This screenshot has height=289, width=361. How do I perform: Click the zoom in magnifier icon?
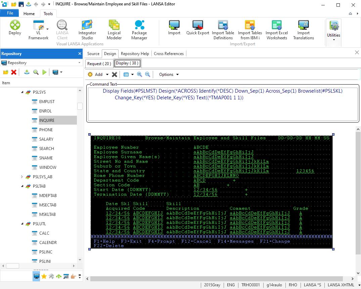(139, 75)
